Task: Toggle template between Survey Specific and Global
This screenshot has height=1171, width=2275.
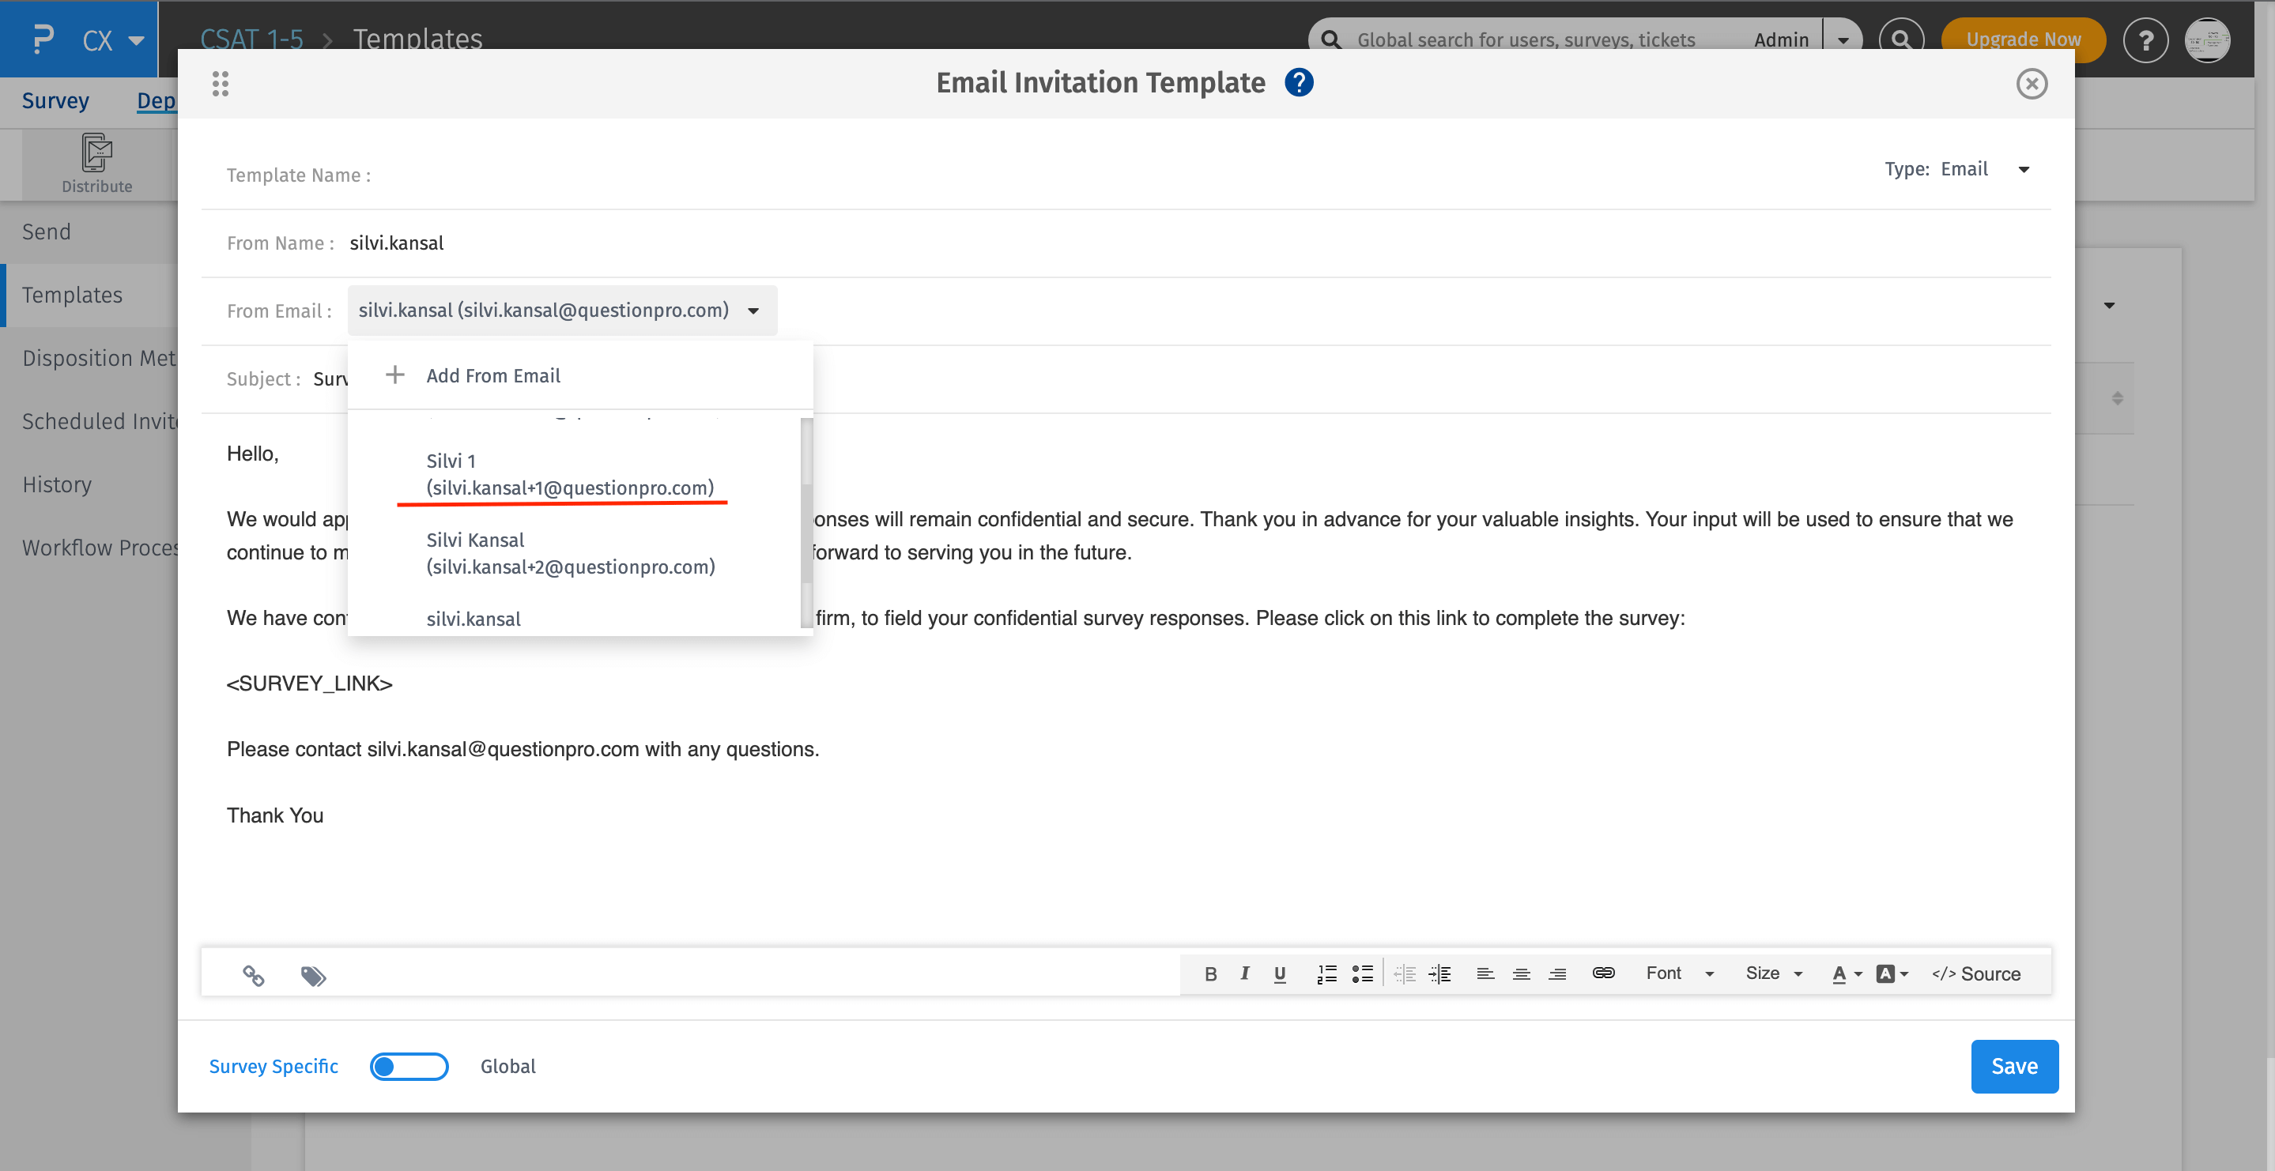Action: point(408,1066)
